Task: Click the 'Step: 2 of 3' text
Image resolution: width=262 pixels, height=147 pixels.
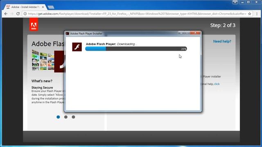Action: point(223,25)
